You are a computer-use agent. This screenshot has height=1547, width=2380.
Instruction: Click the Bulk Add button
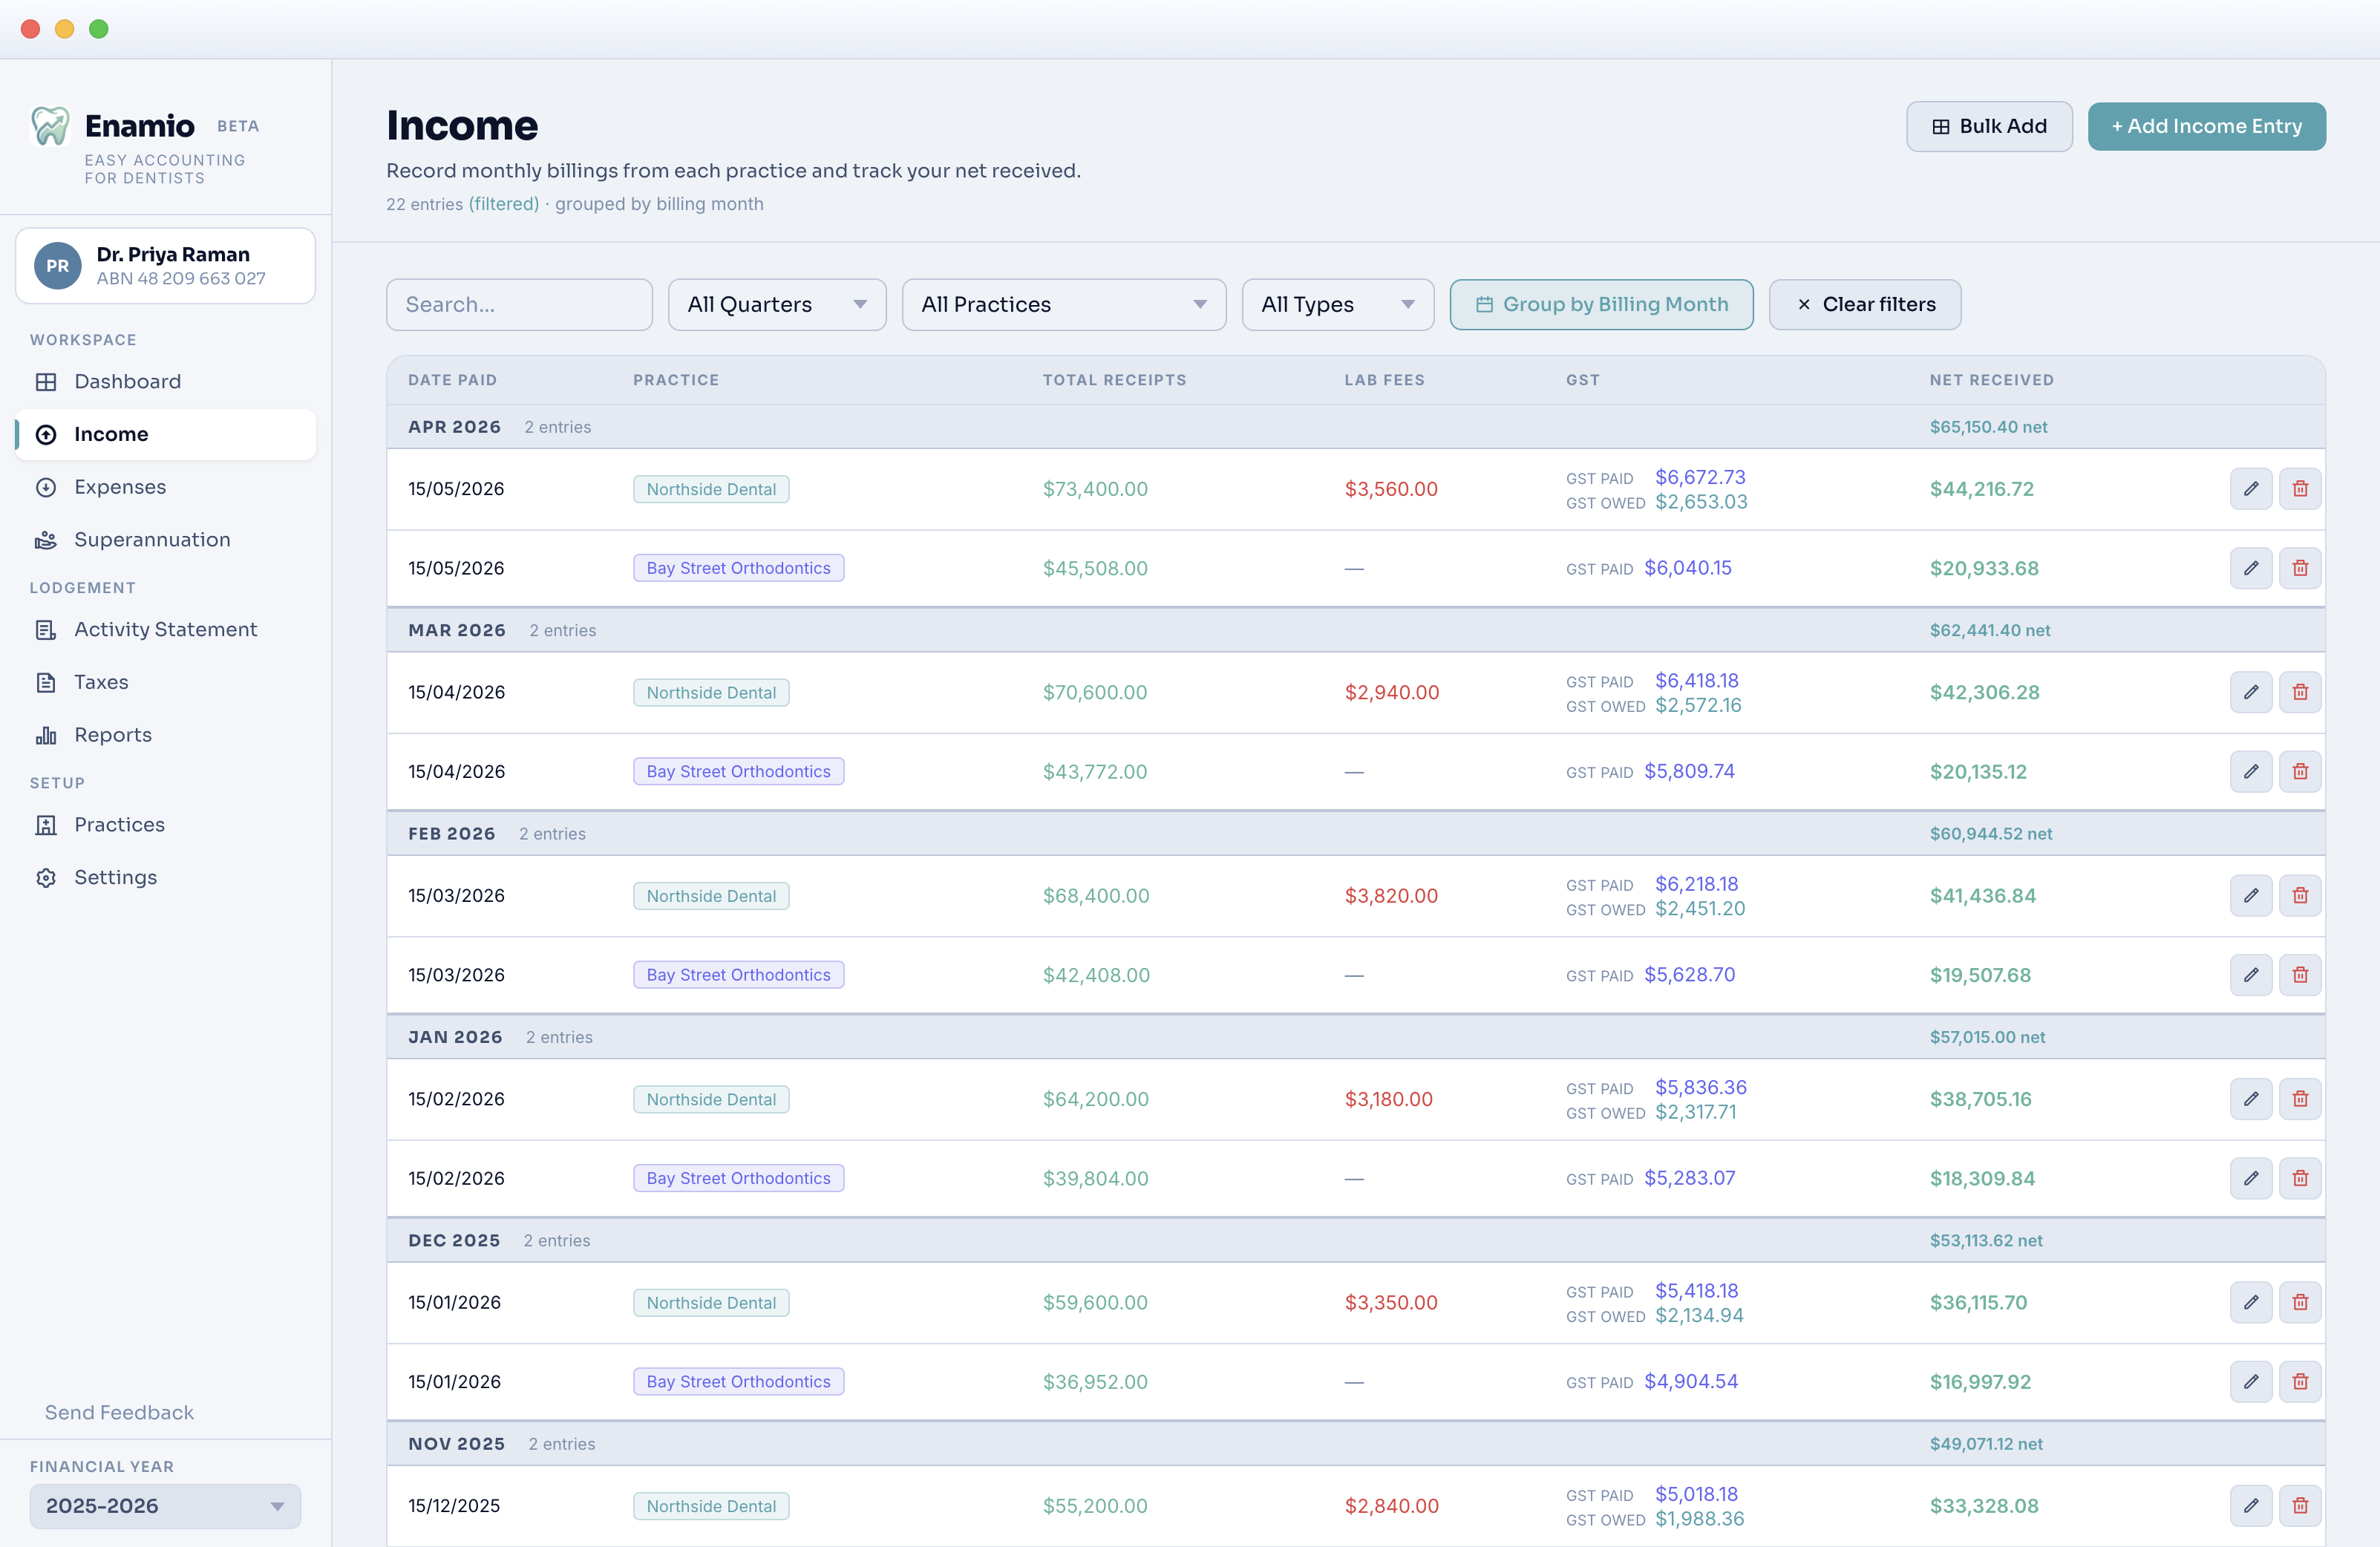[x=1988, y=126]
